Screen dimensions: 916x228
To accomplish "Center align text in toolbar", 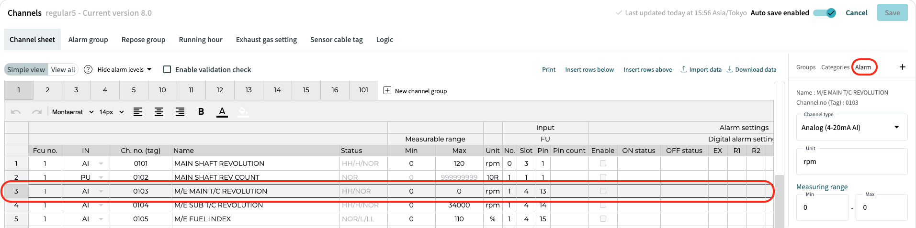I will [x=159, y=112].
